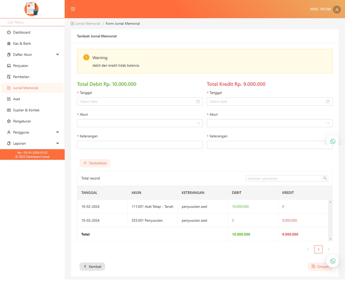Expand the Pengguna submenu chevron
The height and width of the screenshot is (285, 345).
coord(57,132)
